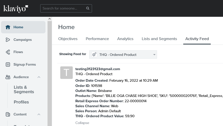Click the Signup Forms icon
223x126 pixels.
coord(8,64)
